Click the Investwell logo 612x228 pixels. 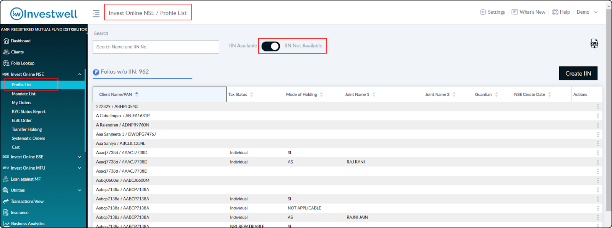point(44,14)
